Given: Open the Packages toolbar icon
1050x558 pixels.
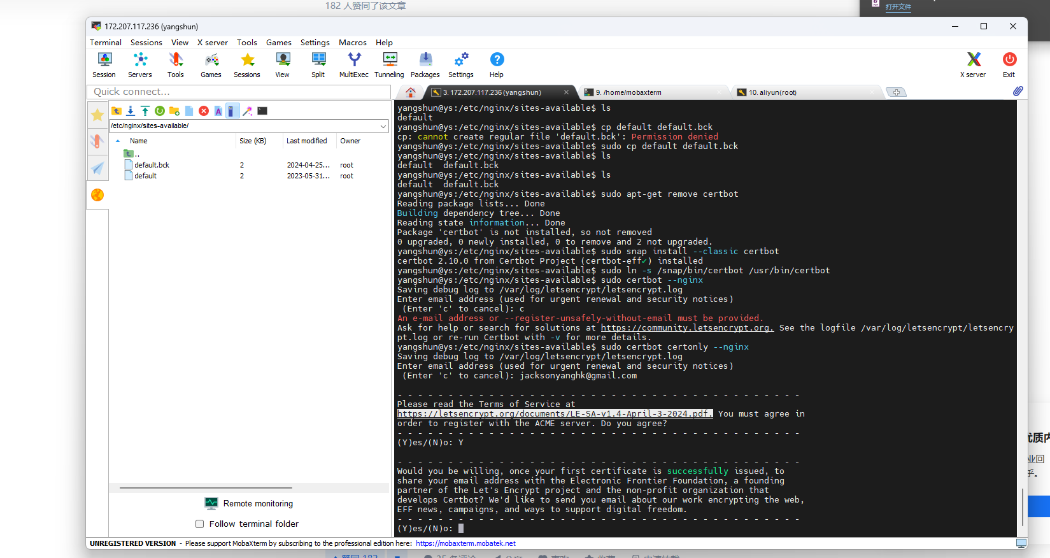Looking at the screenshot, I should (x=425, y=65).
